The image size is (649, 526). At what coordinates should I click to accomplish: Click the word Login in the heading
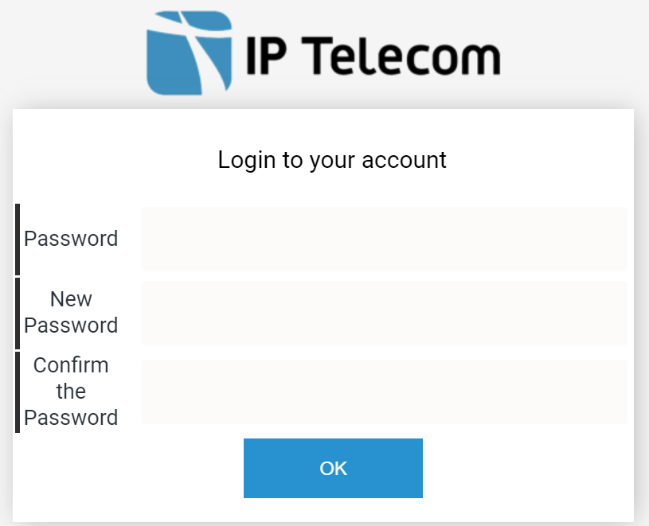click(x=247, y=161)
